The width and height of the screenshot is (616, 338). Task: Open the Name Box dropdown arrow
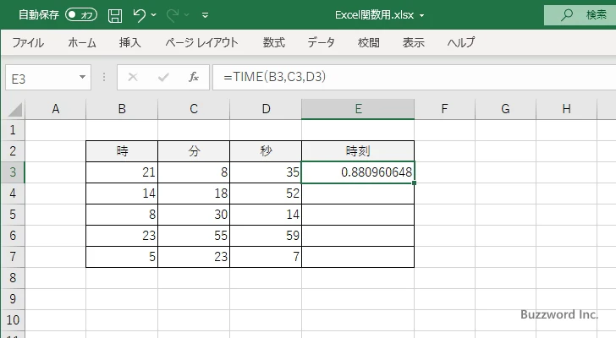pos(82,78)
